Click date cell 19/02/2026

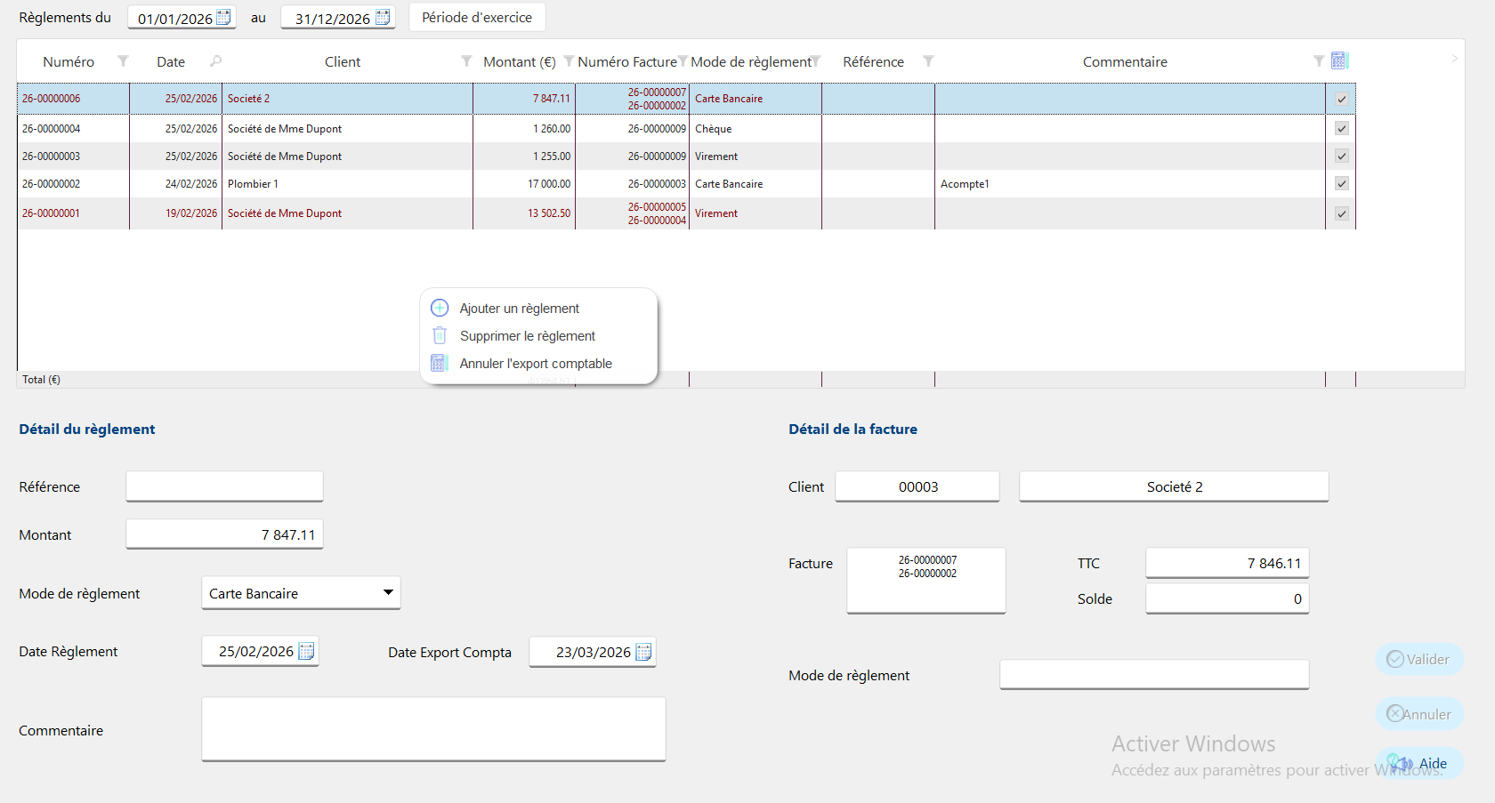pyautogui.click(x=175, y=213)
